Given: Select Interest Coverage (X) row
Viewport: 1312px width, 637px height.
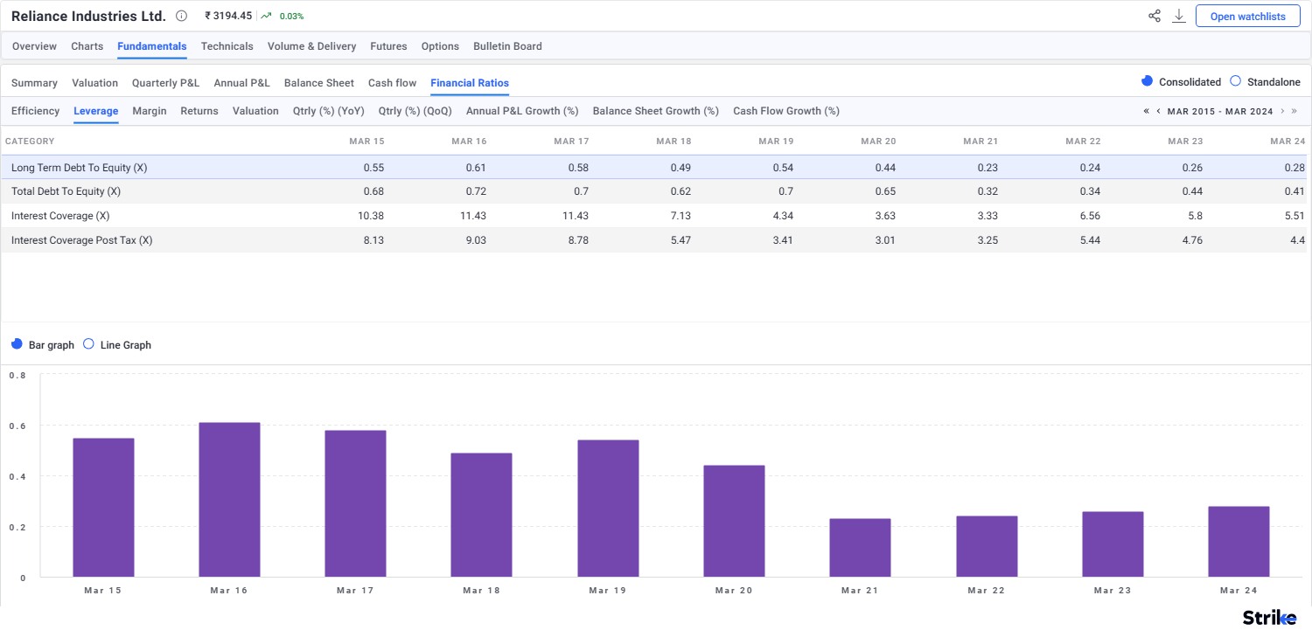Looking at the screenshot, I should (x=653, y=216).
